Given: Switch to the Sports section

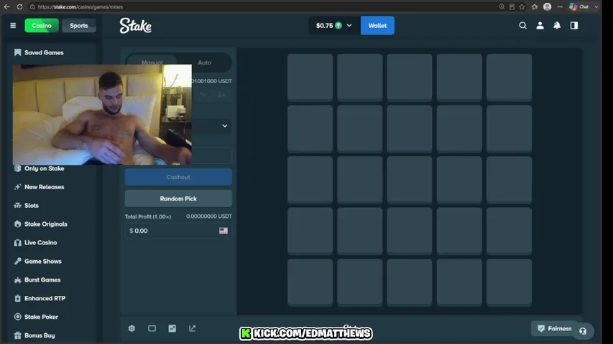Looking at the screenshot, I should click(x=78, y=25).
